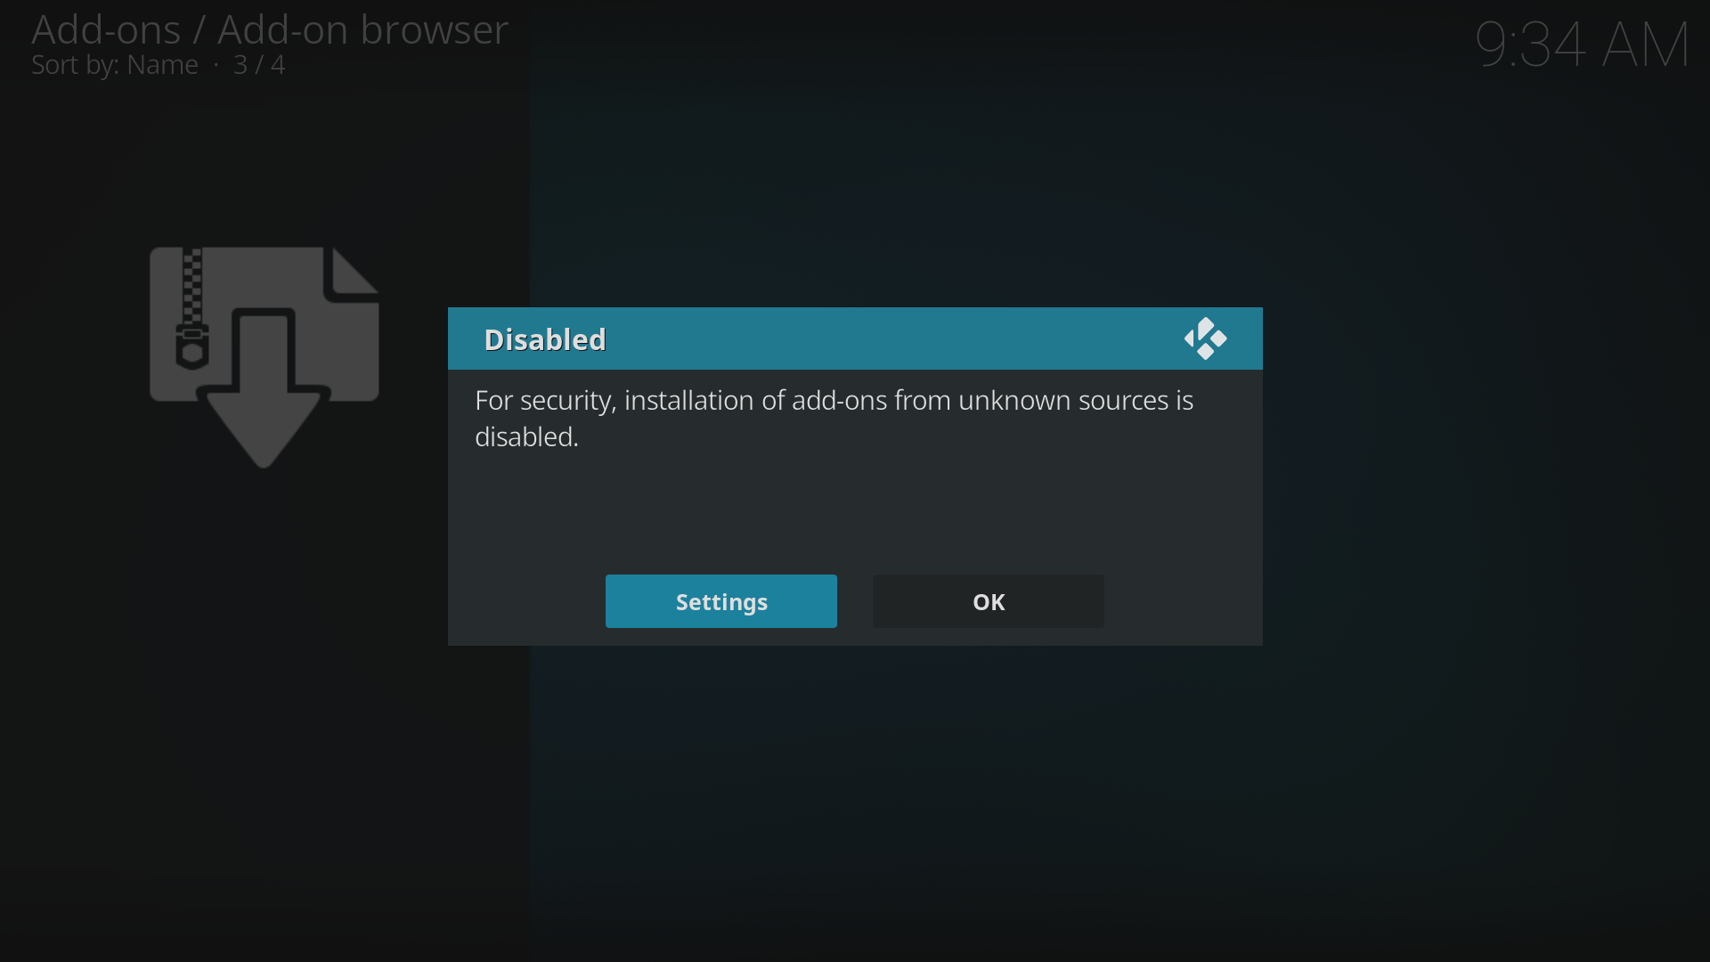Click the download arrow on the zip icon
This screenshot has height=962, width=1710.
(264, 388)
